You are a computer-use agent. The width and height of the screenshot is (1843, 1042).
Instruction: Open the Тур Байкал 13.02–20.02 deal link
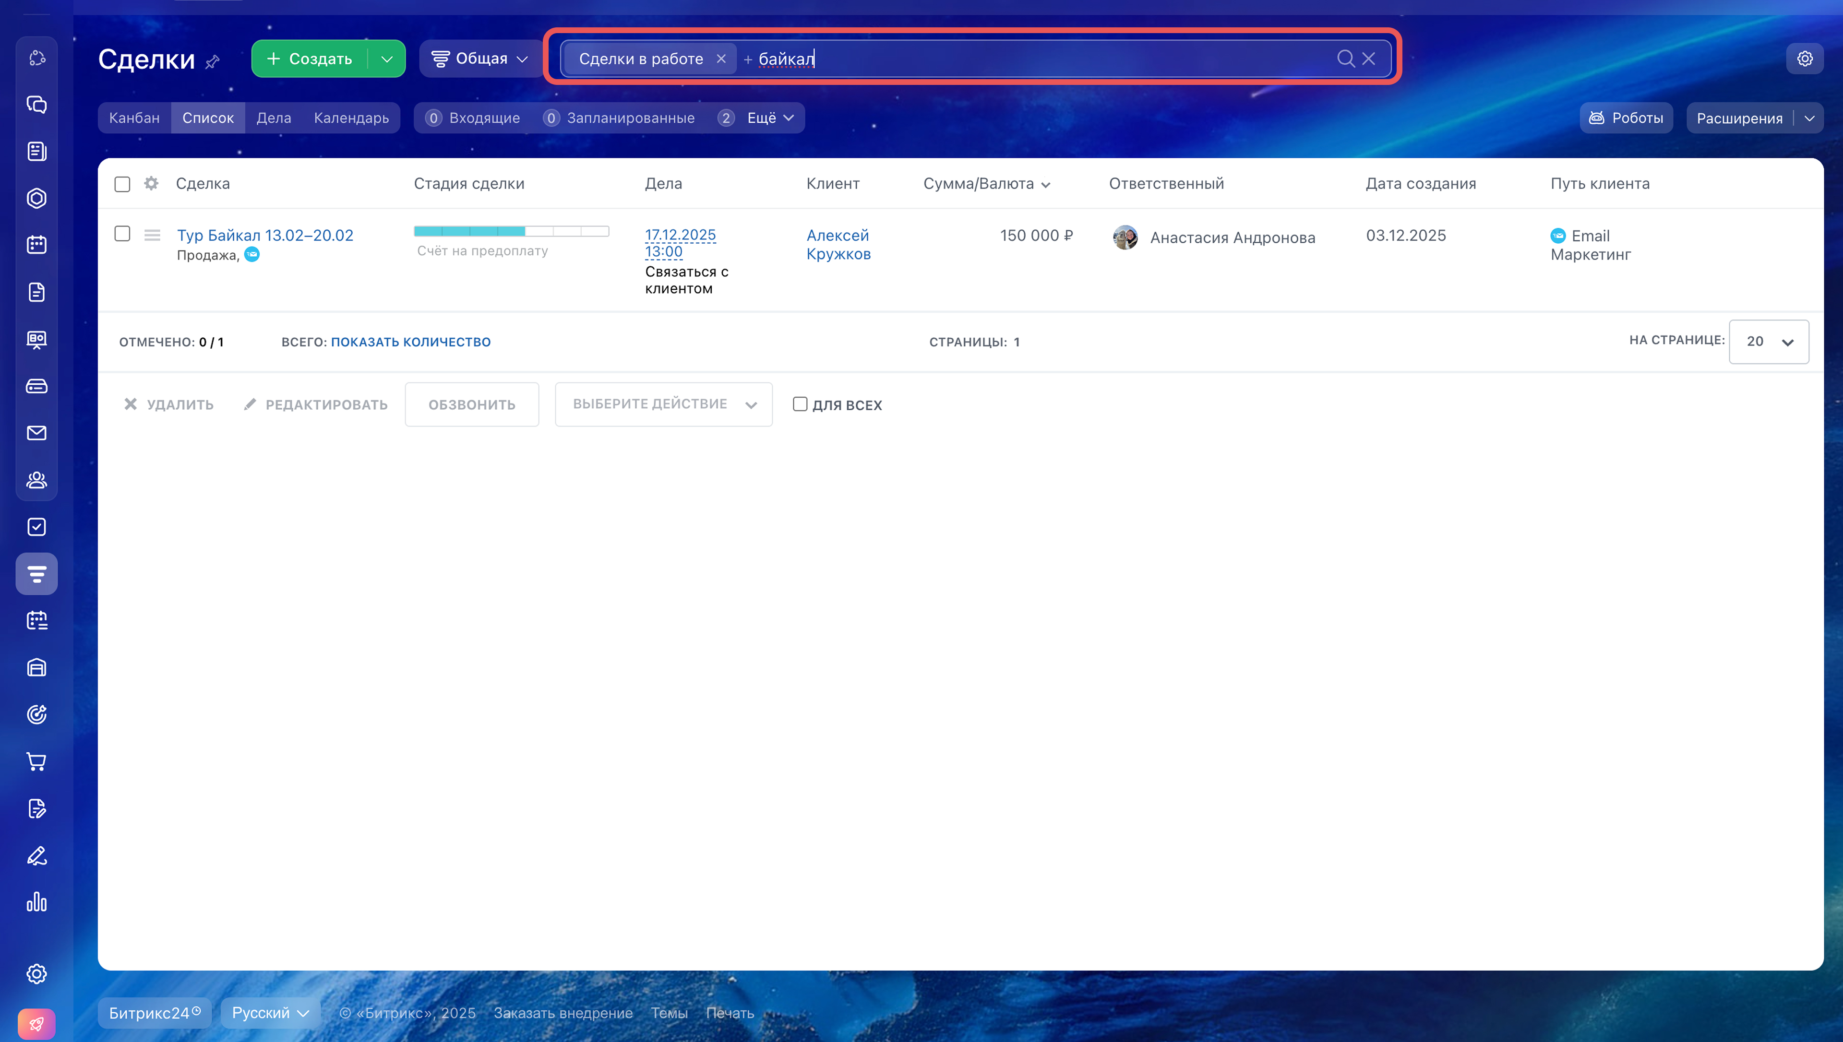265,236
